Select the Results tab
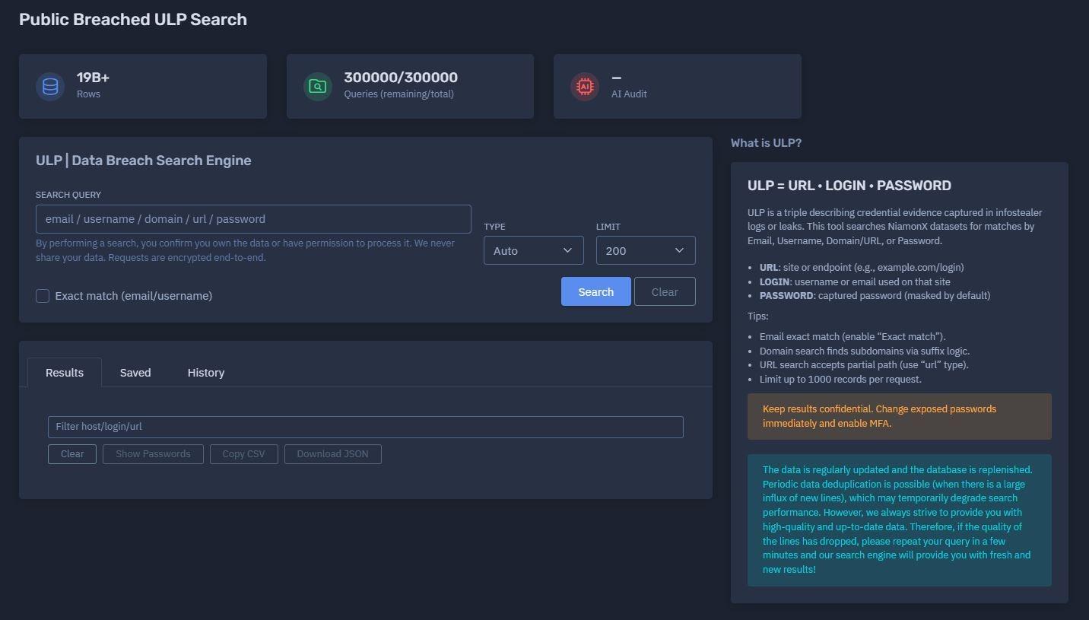1089x620 pixels. tap(65, 373)
